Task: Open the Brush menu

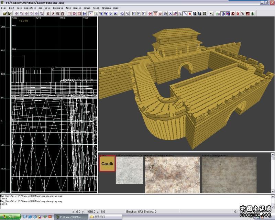Action: click(x=87, y=8)
